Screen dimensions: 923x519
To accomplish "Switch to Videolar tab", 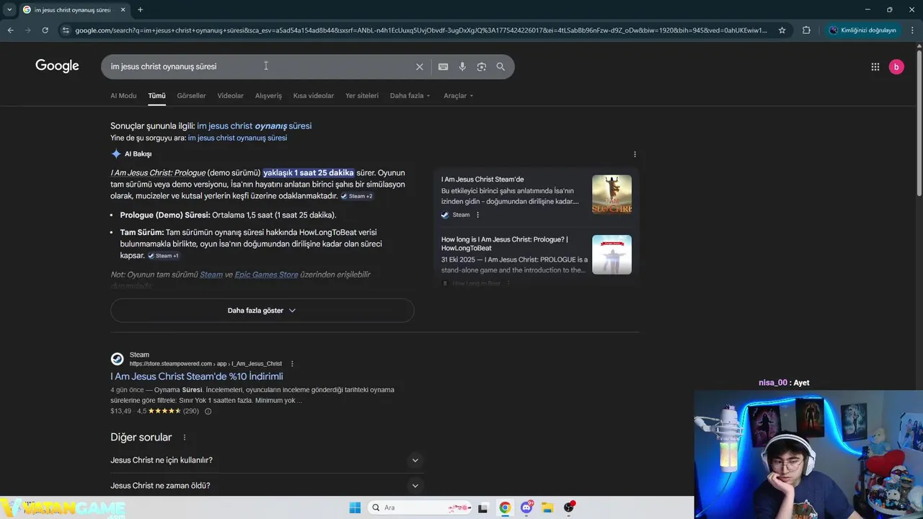I will pyautogui.click(x=231, y=96).
